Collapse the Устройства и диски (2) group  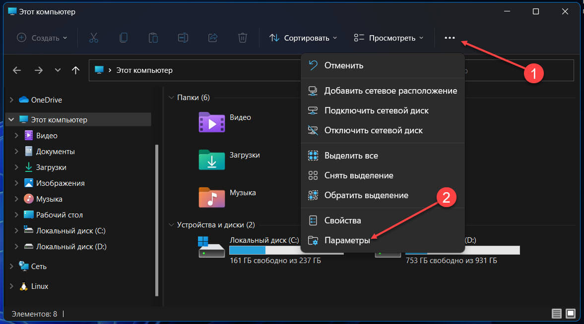click(171, 225)
